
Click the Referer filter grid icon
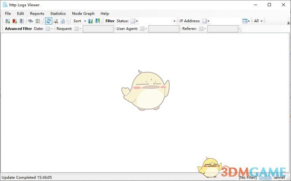201,29
